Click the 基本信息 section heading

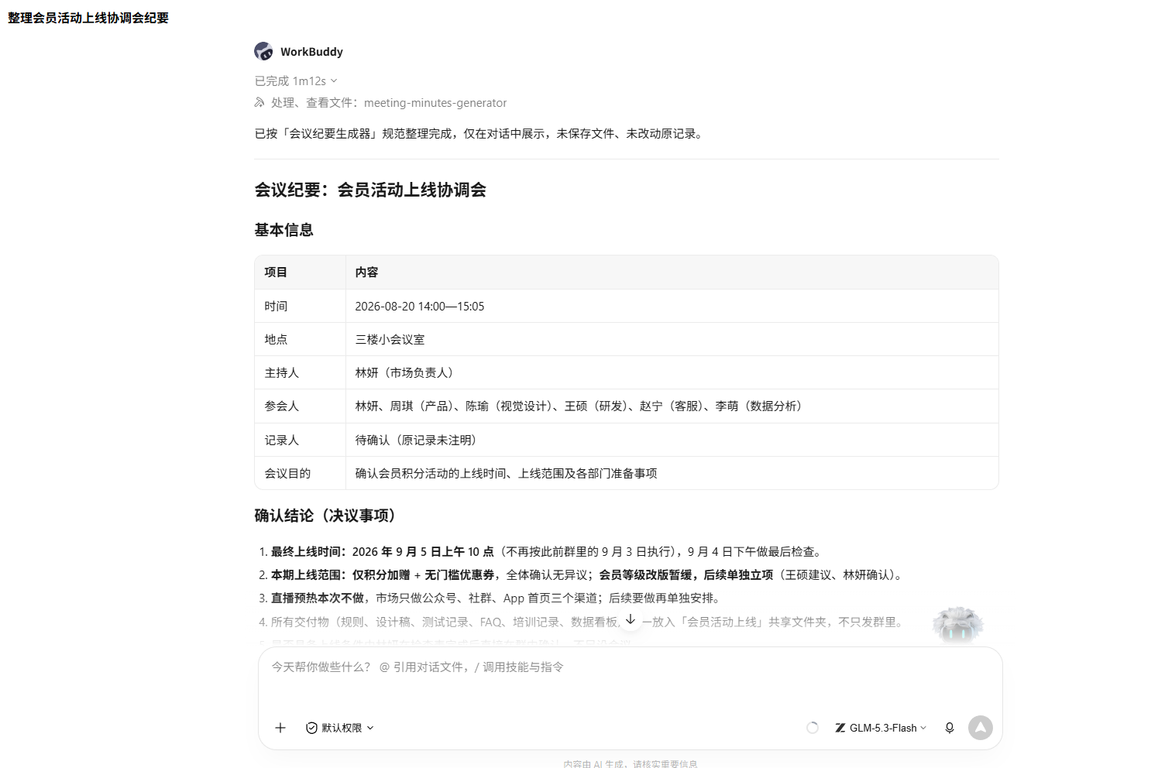tap(283, 230)
